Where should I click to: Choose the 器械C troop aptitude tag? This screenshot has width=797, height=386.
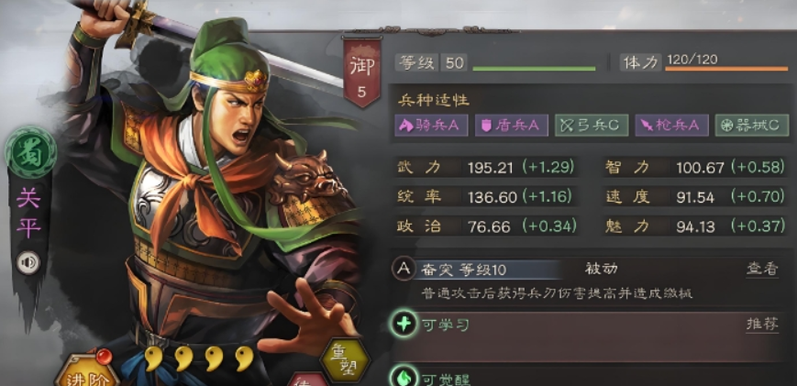click(x=752, y=126)
